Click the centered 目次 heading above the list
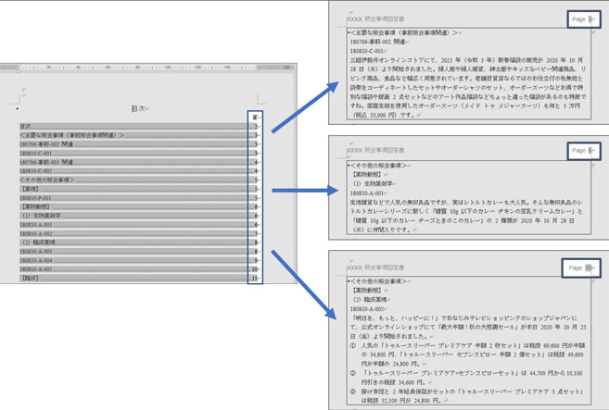The width and height of the screenshot is (609, 410). [138, 108]
